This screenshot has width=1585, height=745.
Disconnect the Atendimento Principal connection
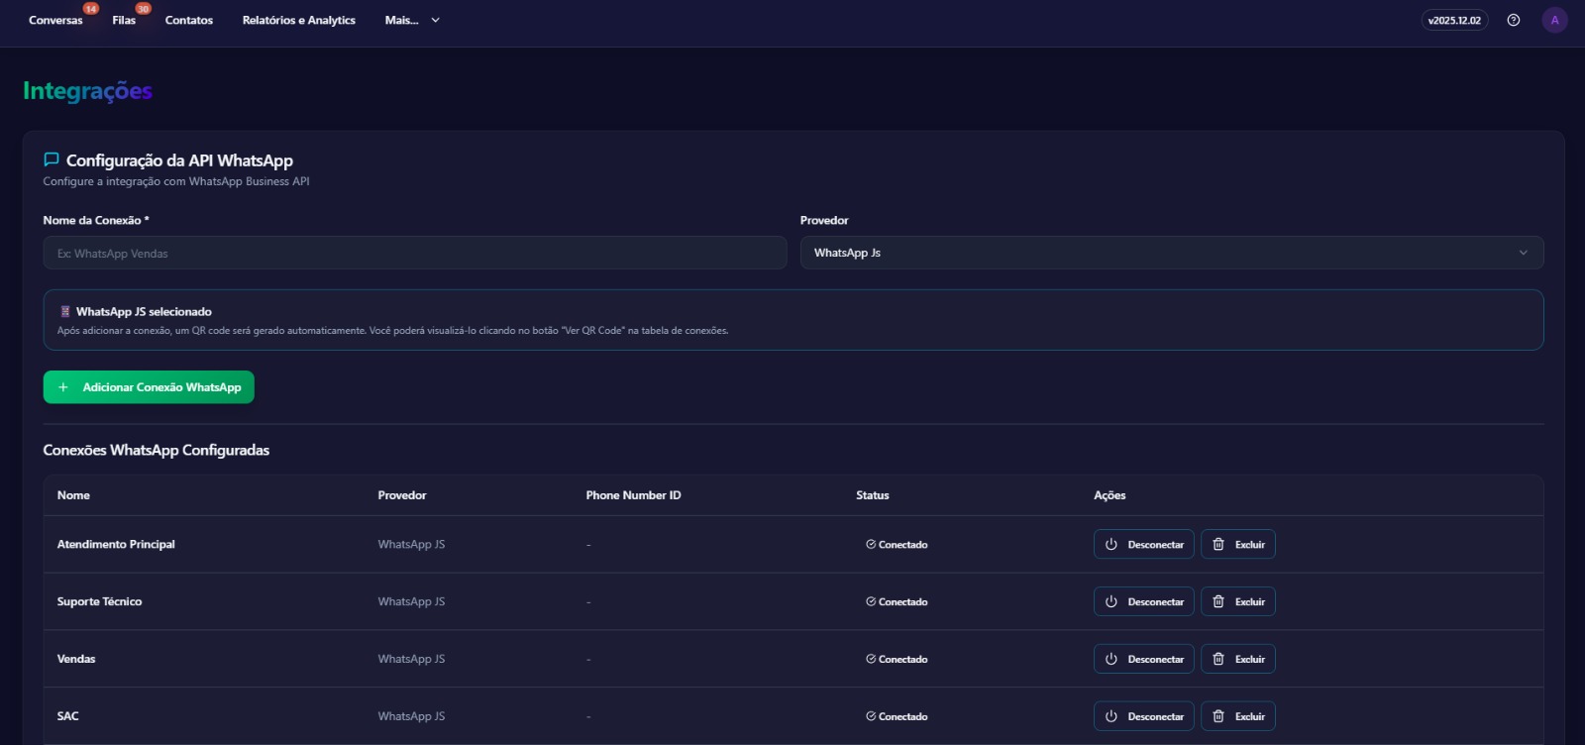[1144, 545]
